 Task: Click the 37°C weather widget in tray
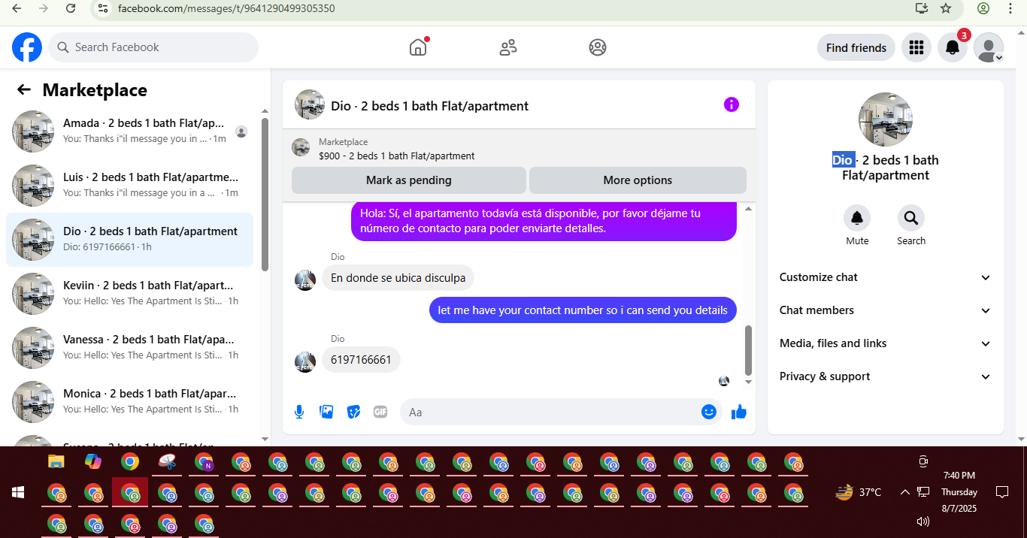[x=858, y=492]
